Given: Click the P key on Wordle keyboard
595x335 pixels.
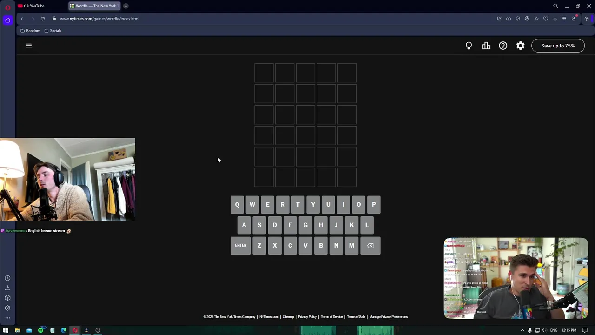Looking at the screenshot, I should (x=374, y=205).
